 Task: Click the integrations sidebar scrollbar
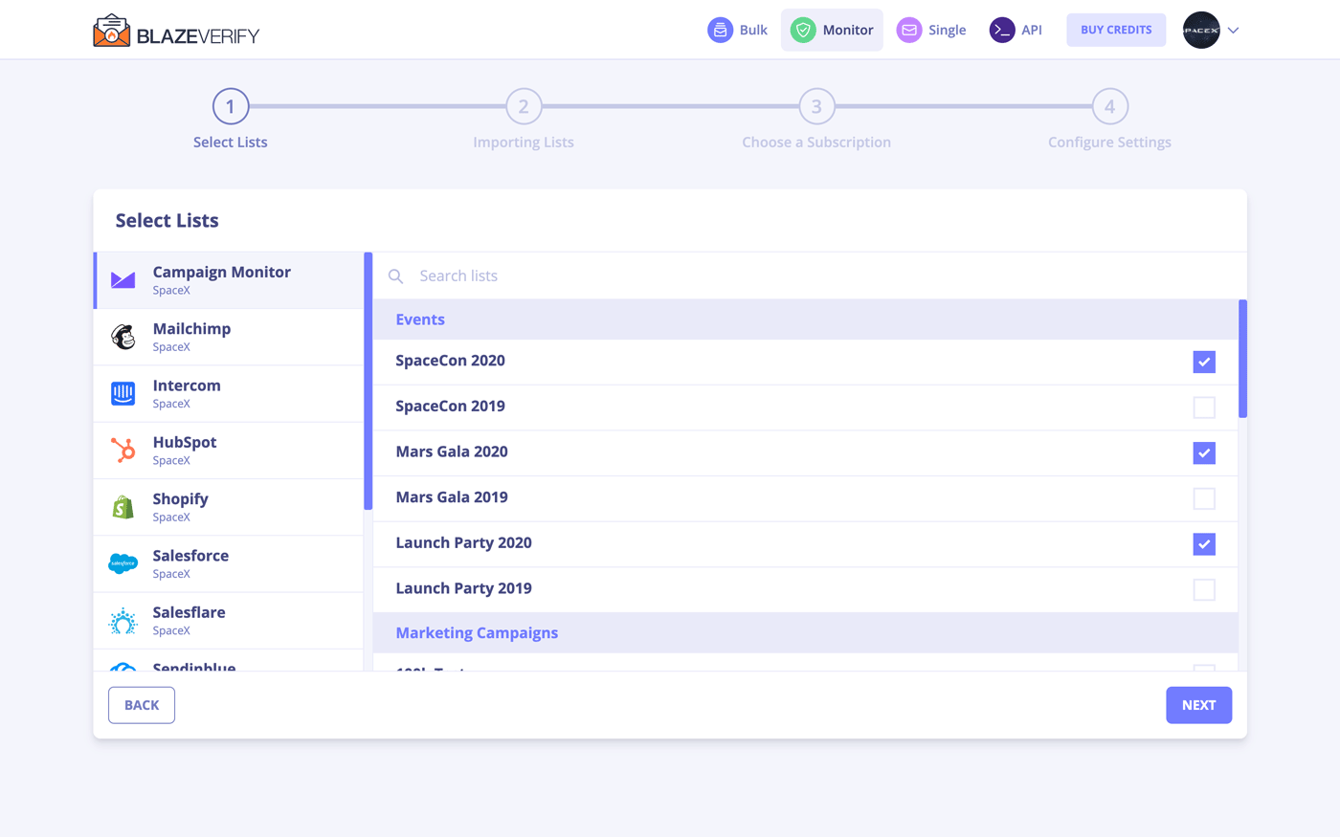click(x=368, y=381)
